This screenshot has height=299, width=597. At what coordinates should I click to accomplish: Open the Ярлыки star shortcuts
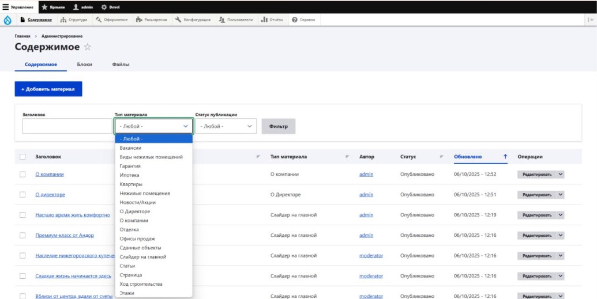point(53,7)
